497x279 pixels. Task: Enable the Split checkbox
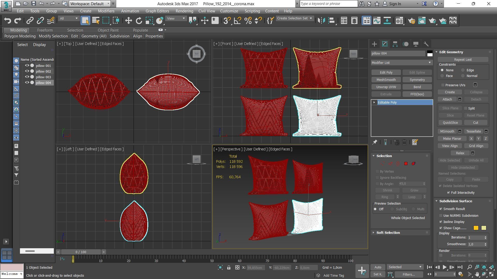click(x=466, y=109)
